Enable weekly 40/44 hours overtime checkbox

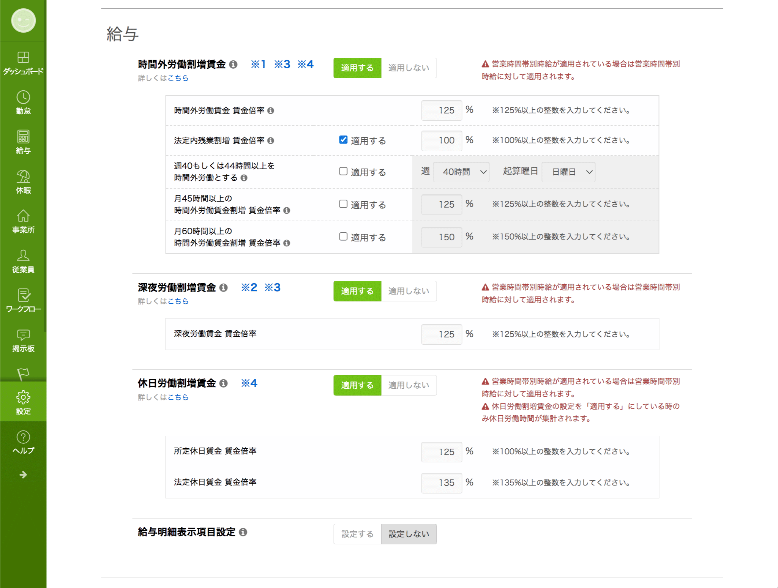[343, 172]
